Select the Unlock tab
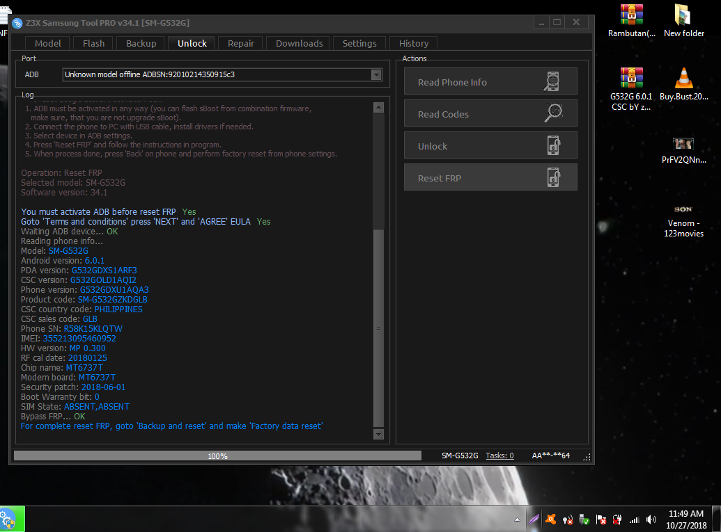 point(192,43)
